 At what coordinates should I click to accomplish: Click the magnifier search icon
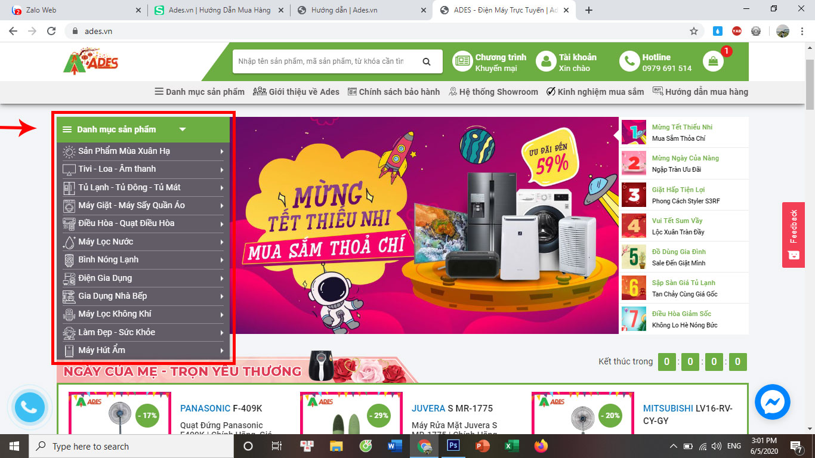coord(426,61)
